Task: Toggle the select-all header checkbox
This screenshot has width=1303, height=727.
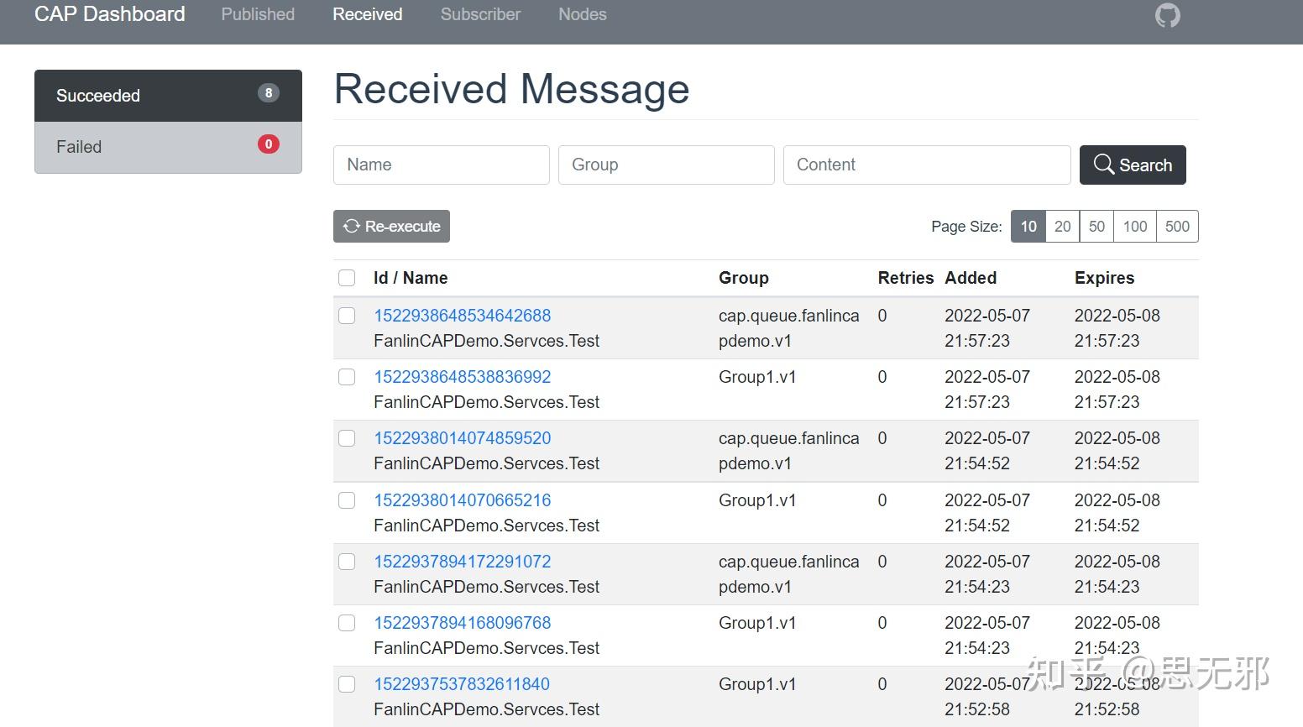Action: (347, 278)
